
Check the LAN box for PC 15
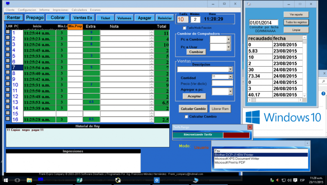[x=8, y=113]
